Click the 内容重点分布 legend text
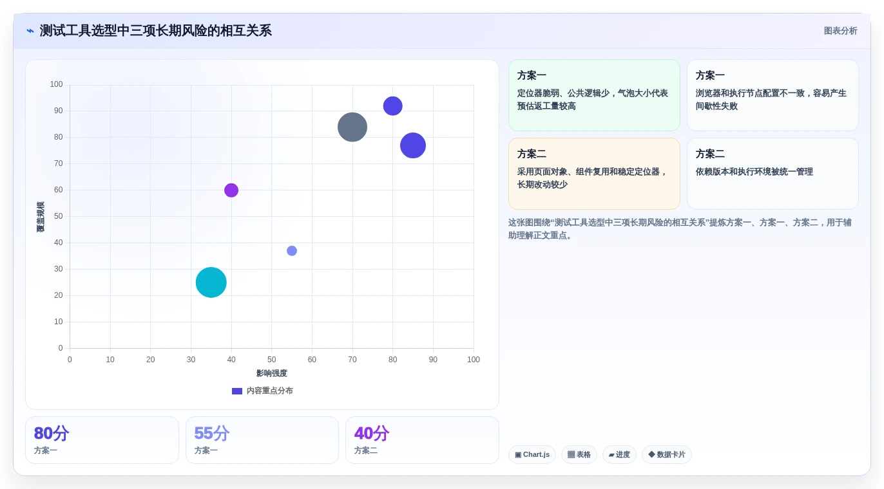The image size is (884, 489). 270,391
